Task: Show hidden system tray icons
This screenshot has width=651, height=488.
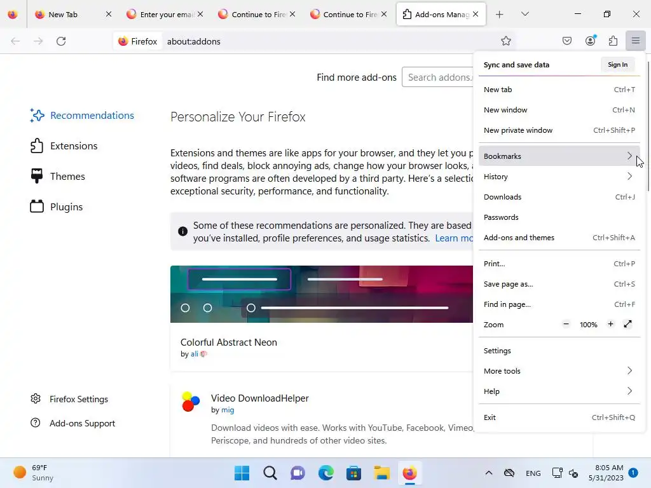Action: (489, 473)
